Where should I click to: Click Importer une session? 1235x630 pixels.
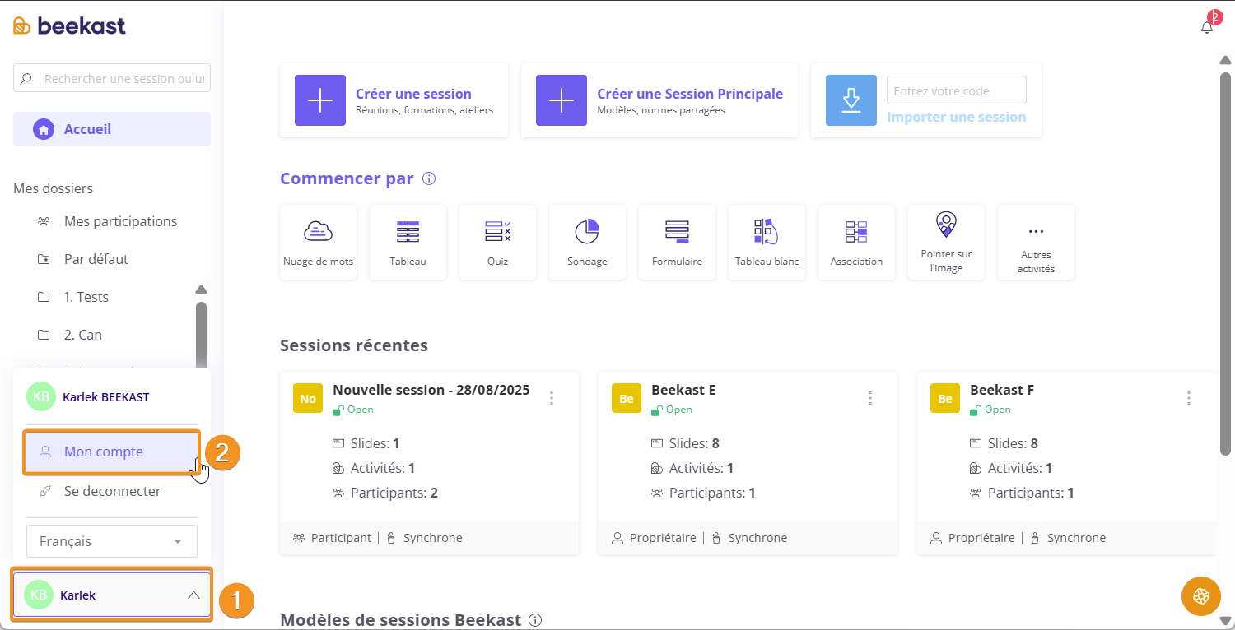(957, 117)
